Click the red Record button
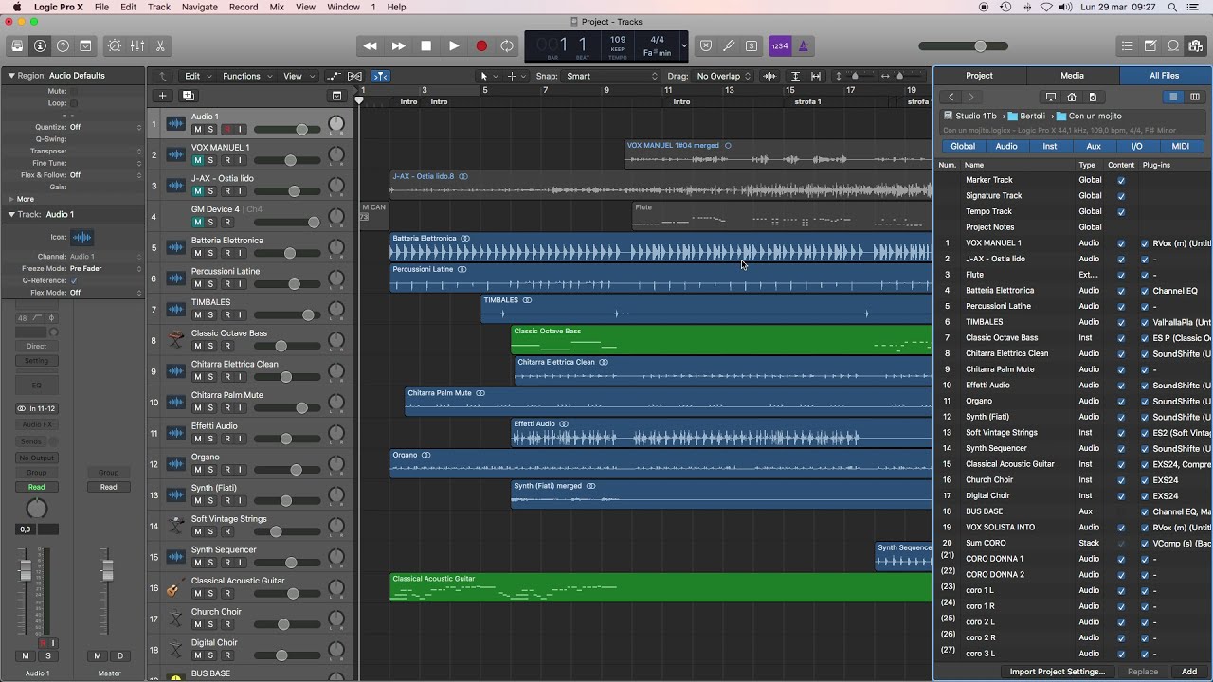This screenshot has height=682, width=1213. pos(480,45)
